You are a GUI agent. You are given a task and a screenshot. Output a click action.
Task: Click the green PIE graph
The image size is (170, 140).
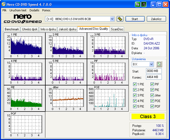[x=26, y=98]
